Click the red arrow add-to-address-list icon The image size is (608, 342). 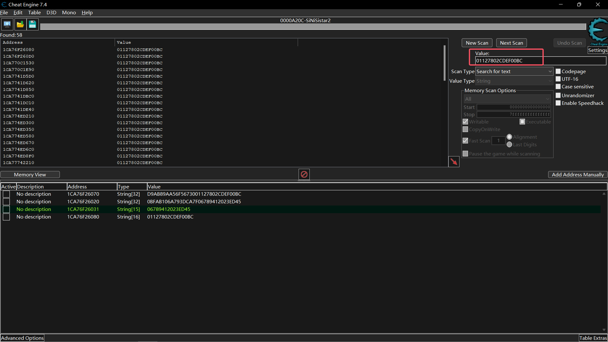pyautogui.click(x=454, y=162)
